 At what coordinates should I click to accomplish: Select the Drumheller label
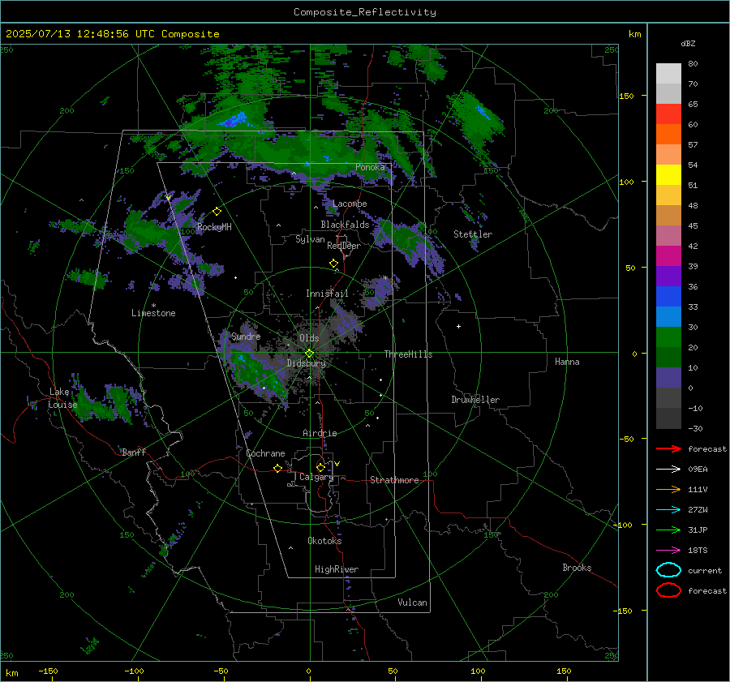coord(475,400)
